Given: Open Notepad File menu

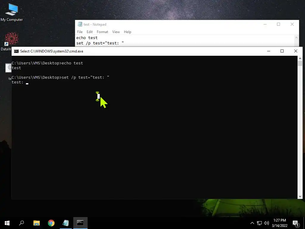Looking at the screenshot, I should (80, 32).
